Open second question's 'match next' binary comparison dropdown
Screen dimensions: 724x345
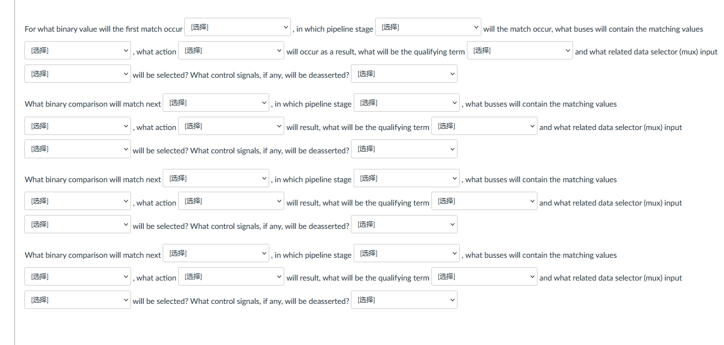[x=216, y=103]
